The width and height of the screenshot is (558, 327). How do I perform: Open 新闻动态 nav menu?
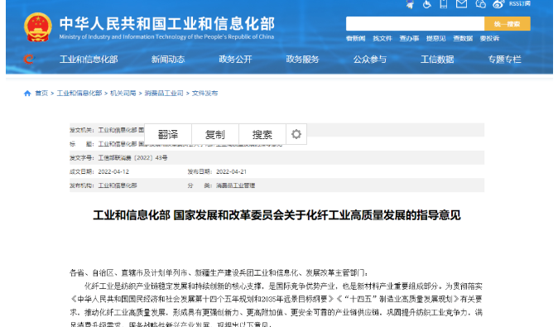pyautogui.click(x=168, y=60)
